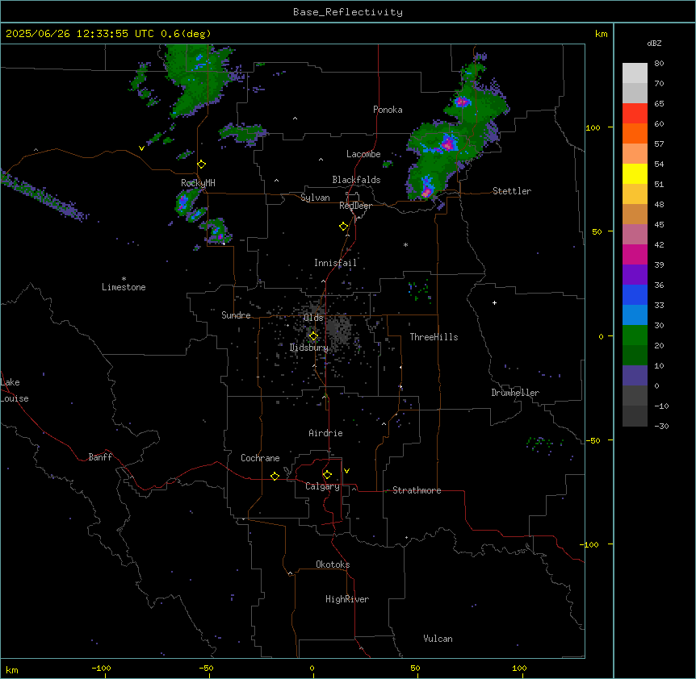The width and height of the screenshot is (696, 679).
Task: Click the Okotoks city label
Action: click(x=333, y=564)
